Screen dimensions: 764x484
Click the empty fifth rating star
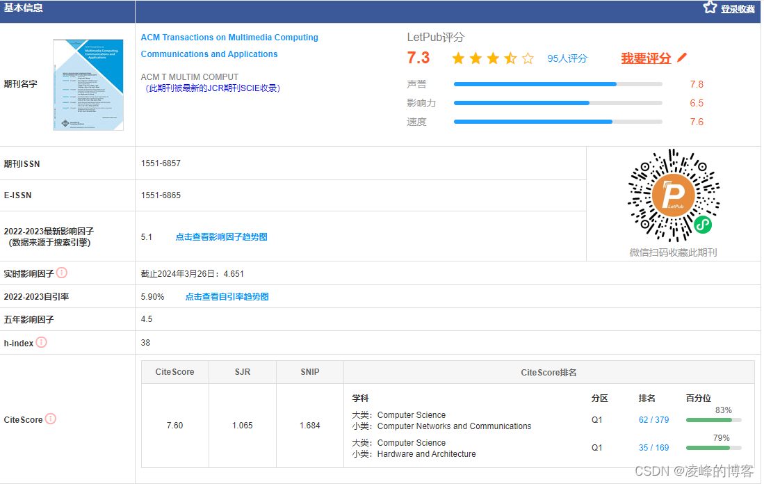coord(528,58)
